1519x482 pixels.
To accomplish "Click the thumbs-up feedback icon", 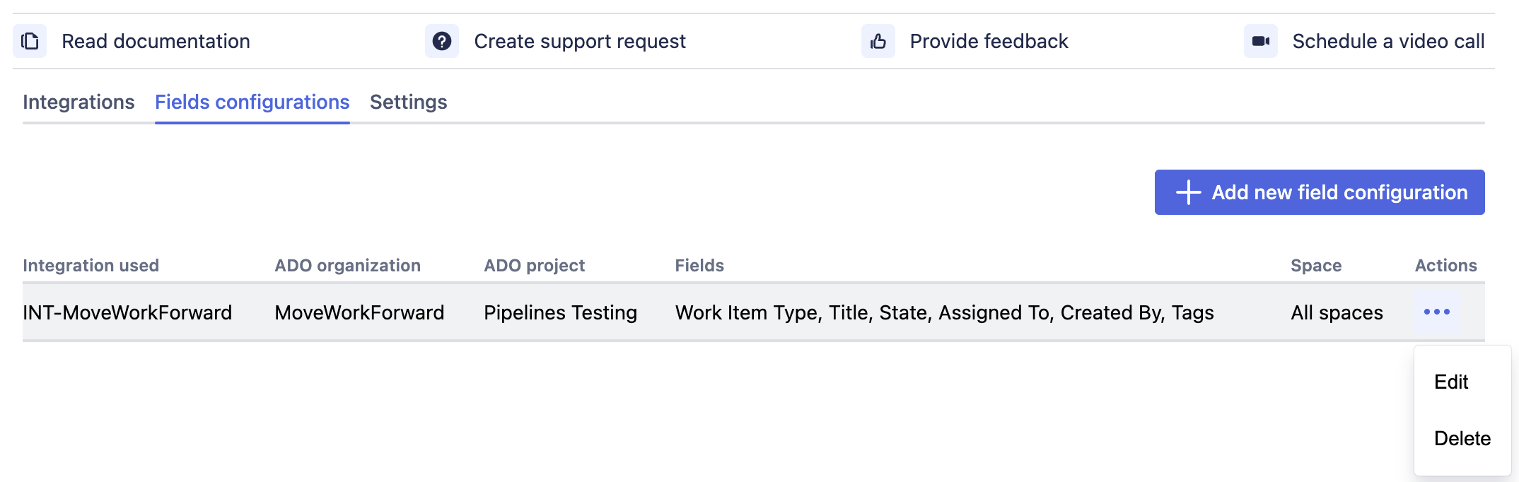I will point(878,41).
